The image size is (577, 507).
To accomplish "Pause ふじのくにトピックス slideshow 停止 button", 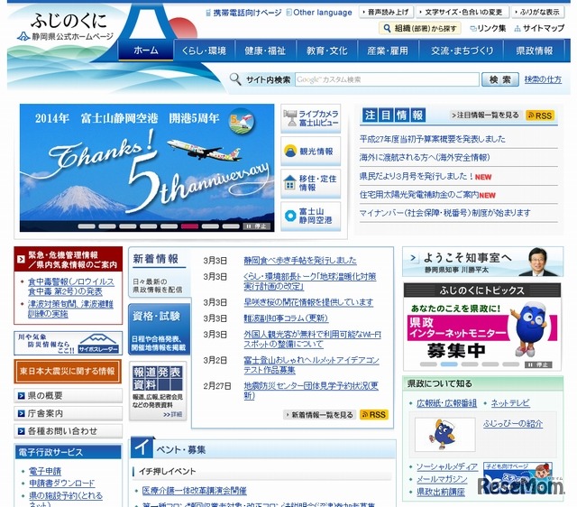I will point(538,364).
